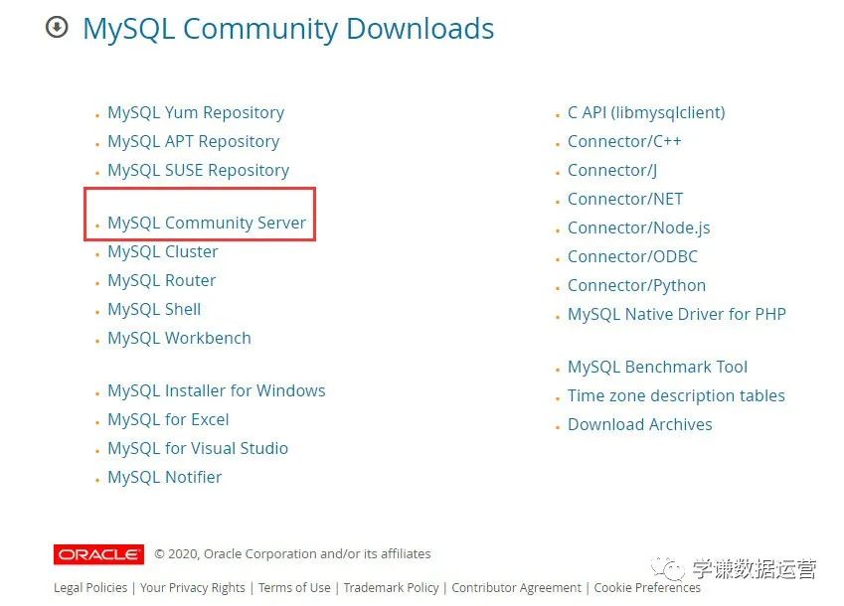Open Download Archives link
844x606 pixels.
click(x=640, y=425)
